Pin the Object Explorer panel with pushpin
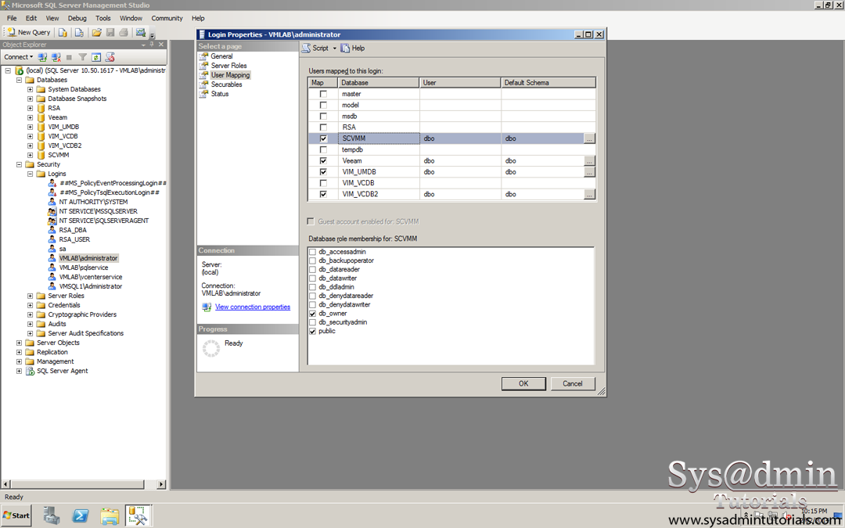Viewport: 845px width, 528px height. (152, 45)
